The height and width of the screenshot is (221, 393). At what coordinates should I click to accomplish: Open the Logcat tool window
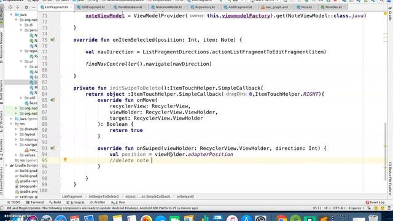(x=76, y=202)
